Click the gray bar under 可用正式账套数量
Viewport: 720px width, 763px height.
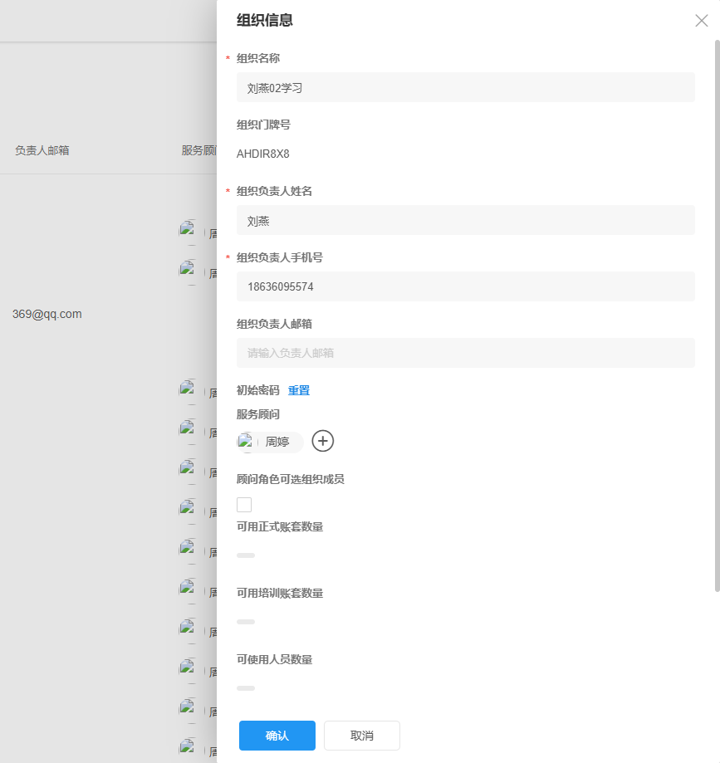tap(246, 555)
